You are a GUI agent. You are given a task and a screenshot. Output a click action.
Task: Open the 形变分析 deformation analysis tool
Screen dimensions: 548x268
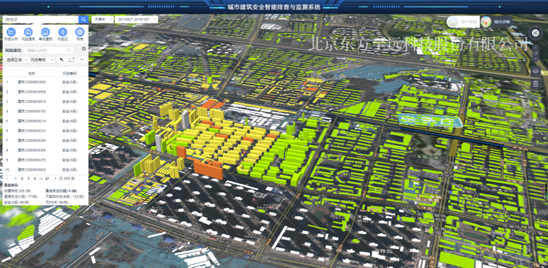(11, 34)
